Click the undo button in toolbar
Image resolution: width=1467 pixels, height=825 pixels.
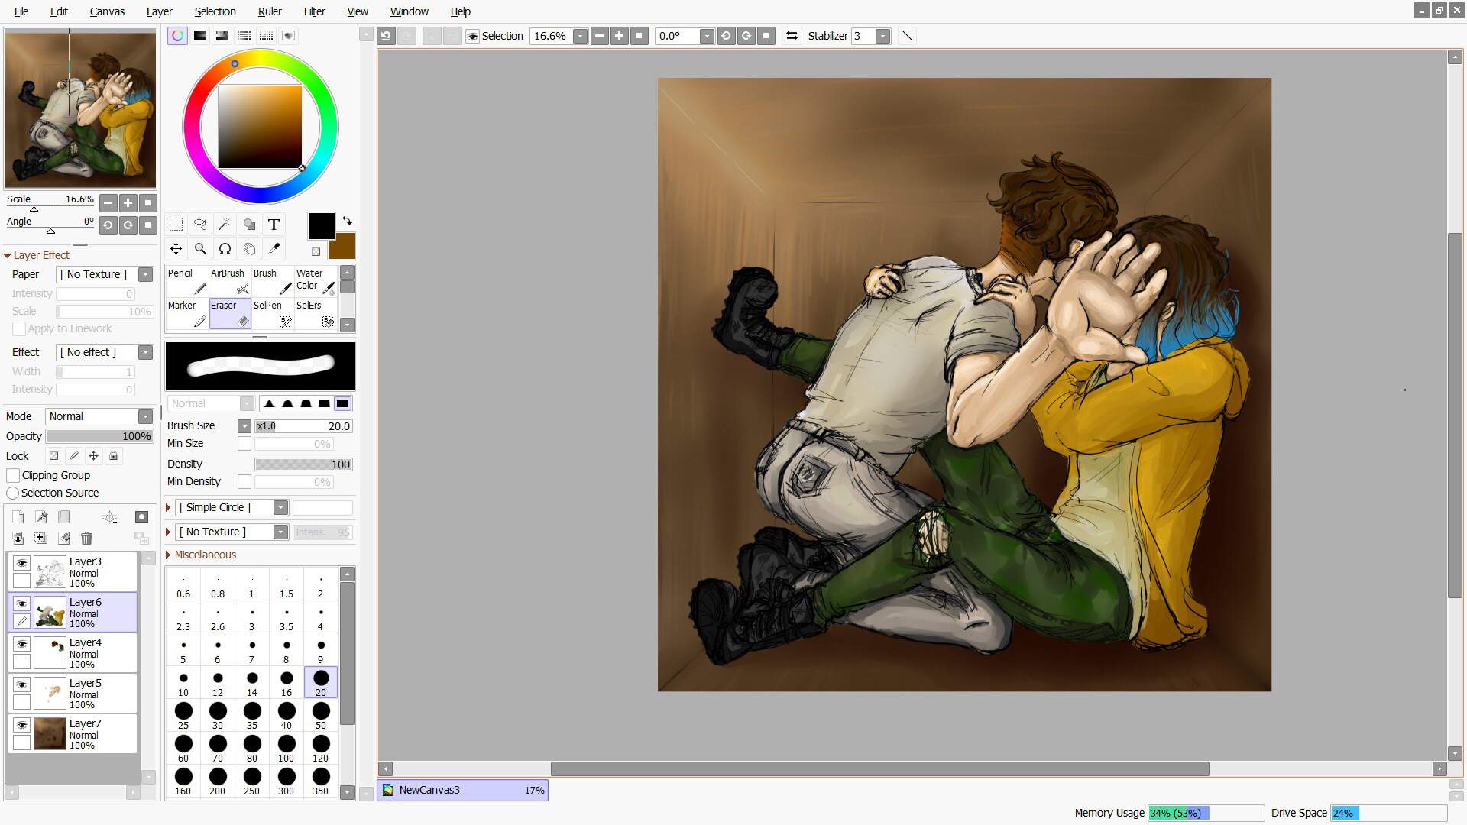click(386, 36)
